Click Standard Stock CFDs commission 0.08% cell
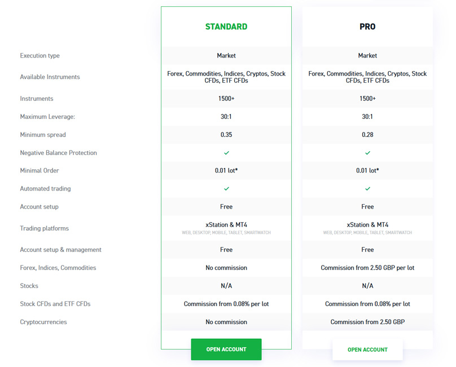The height and width of the screenshot is (367, 456). coord(226,304)
